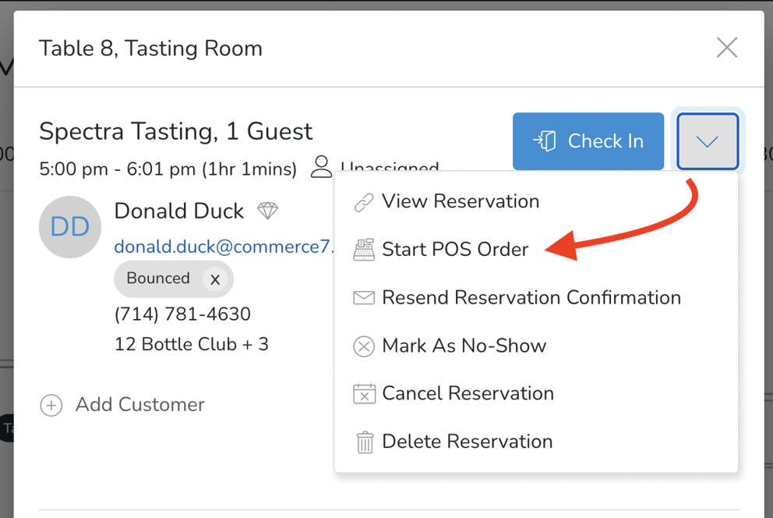This screenshot has height=518, width=773.
Task: Close the Table 8 Tasting Room dialog
Action: 726,48
